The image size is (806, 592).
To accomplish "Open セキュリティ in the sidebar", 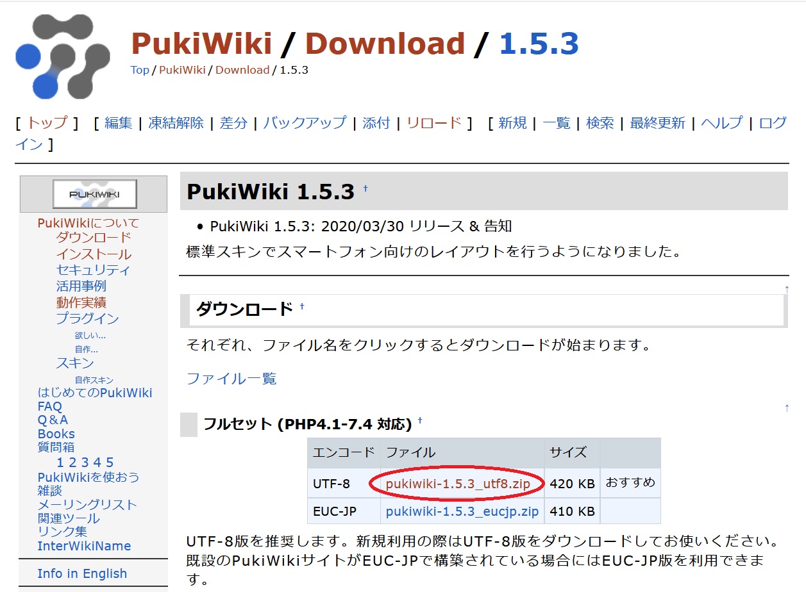I will (x=93, y=270).
